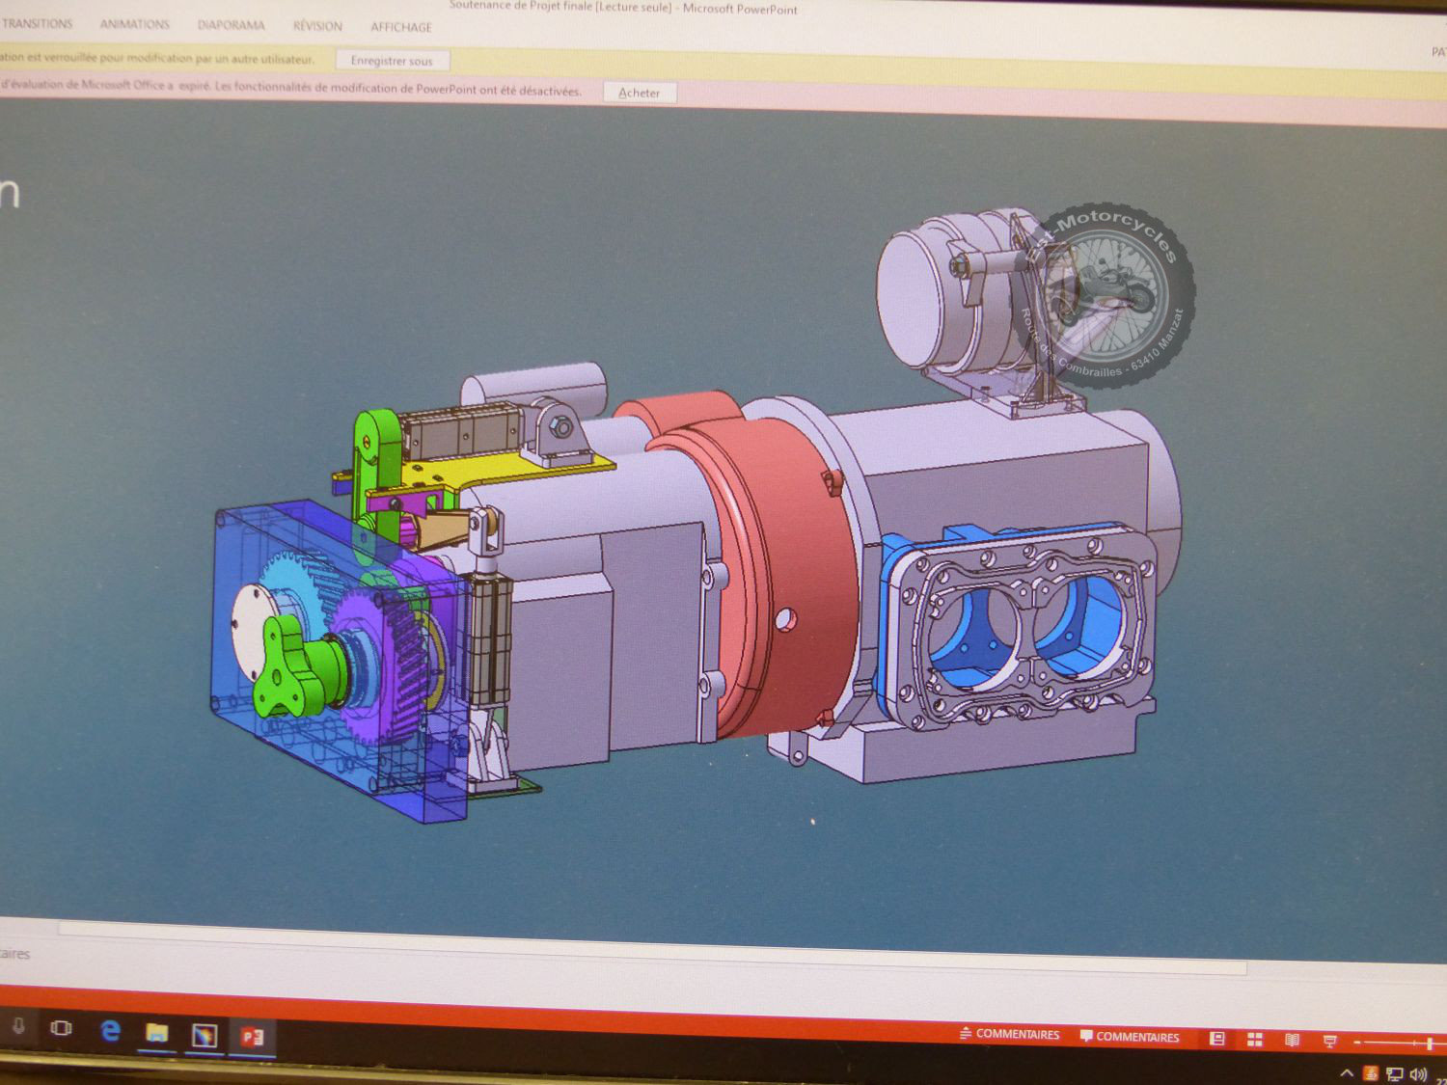Viewport: 1447px width, 1085px height.
Task: Open the TRANSITIONS ribbon tab
Action: (x=37, y=23)
